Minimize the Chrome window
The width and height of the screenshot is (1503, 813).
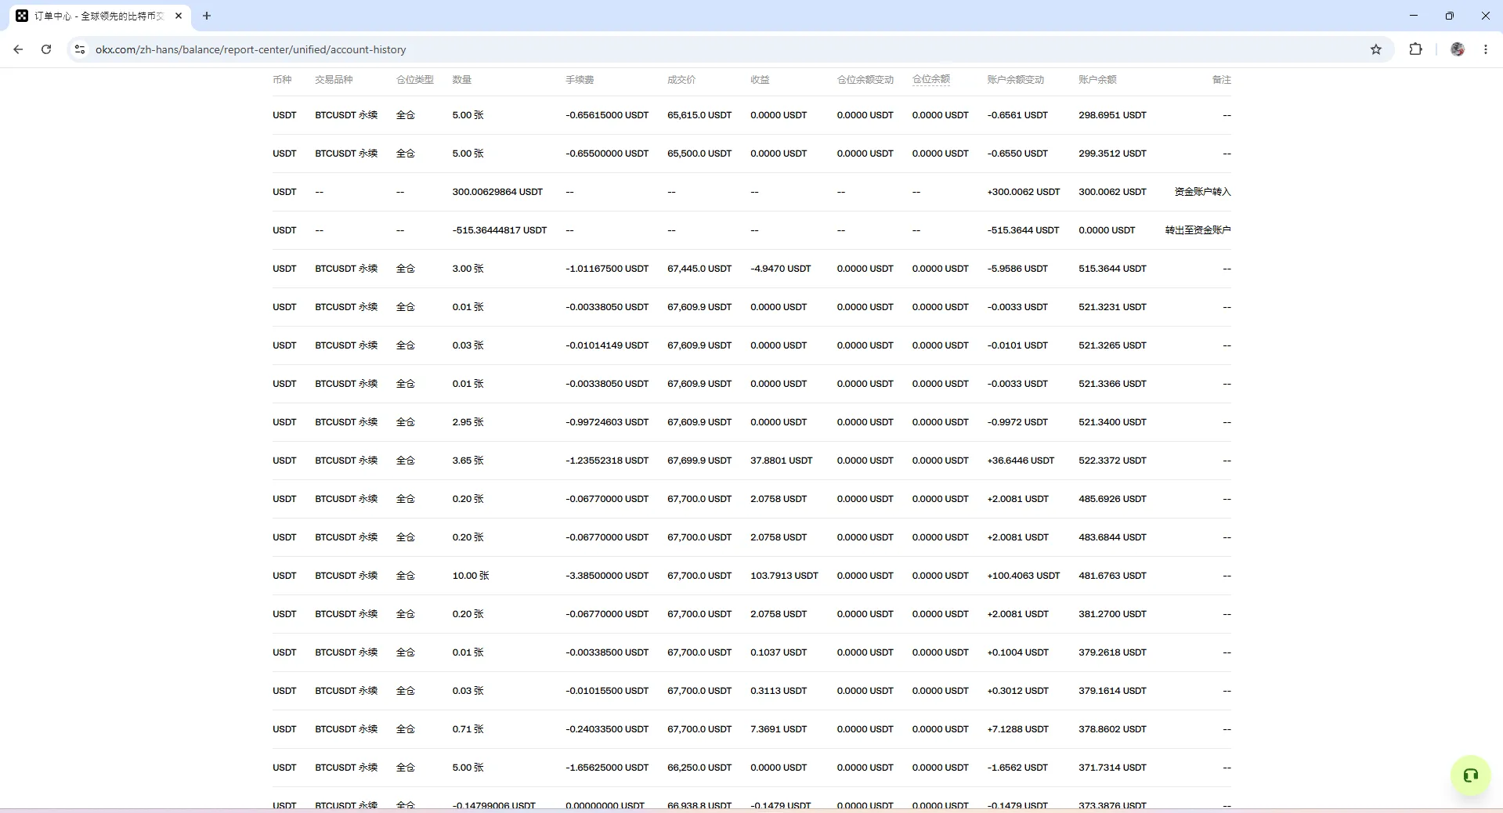click(1414, 16)
